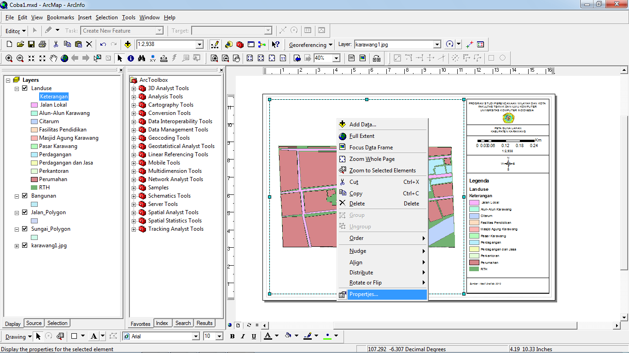Select the Pan hand tool
Screen dimensions: 629x353
[53, 58]
